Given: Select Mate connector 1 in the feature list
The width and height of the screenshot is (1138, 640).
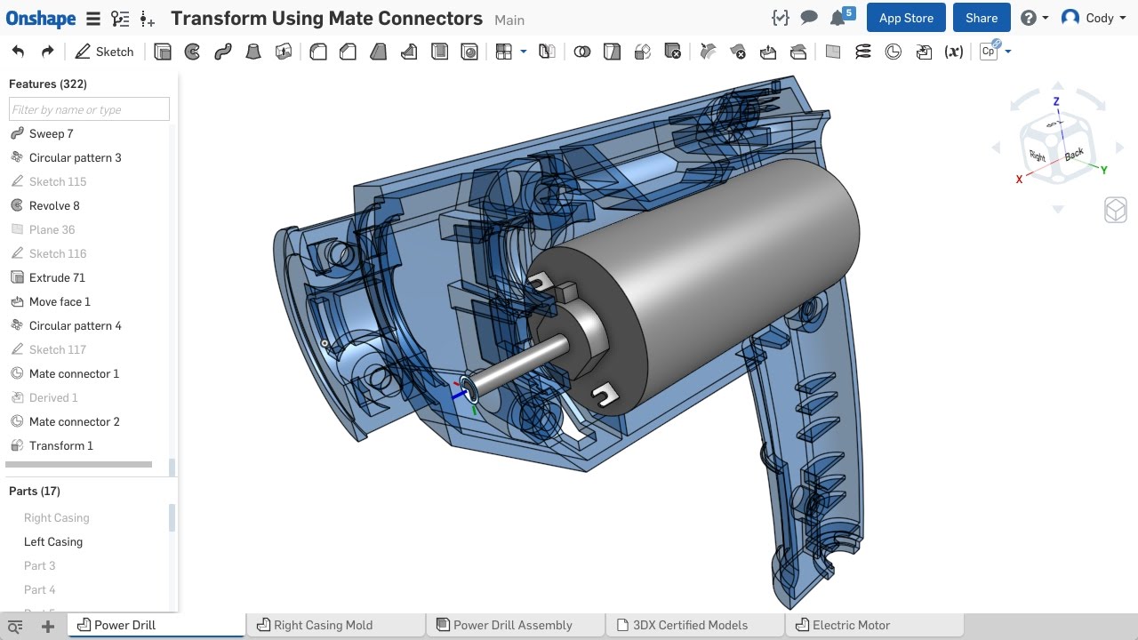Looking at the screenshot, I should click(73, 373).
